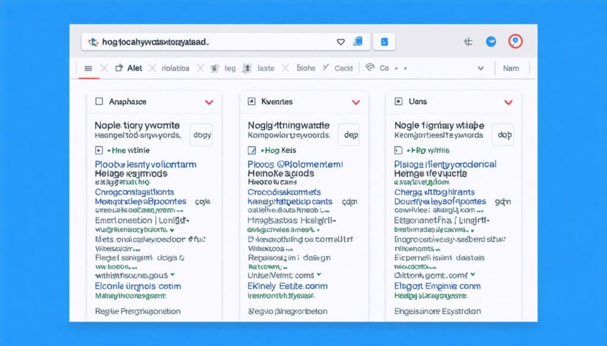
Task: Open the Elconle ürgnols cetim link
Action: pos(138,286)
